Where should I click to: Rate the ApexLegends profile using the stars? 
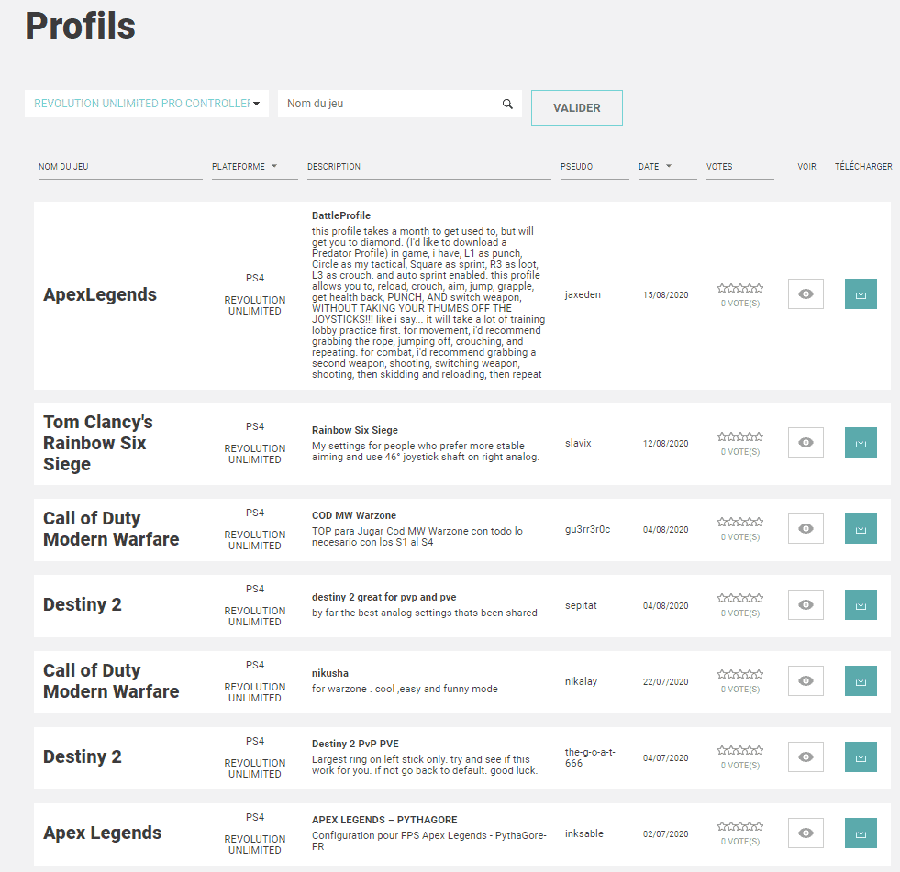[x=740, y=288]
